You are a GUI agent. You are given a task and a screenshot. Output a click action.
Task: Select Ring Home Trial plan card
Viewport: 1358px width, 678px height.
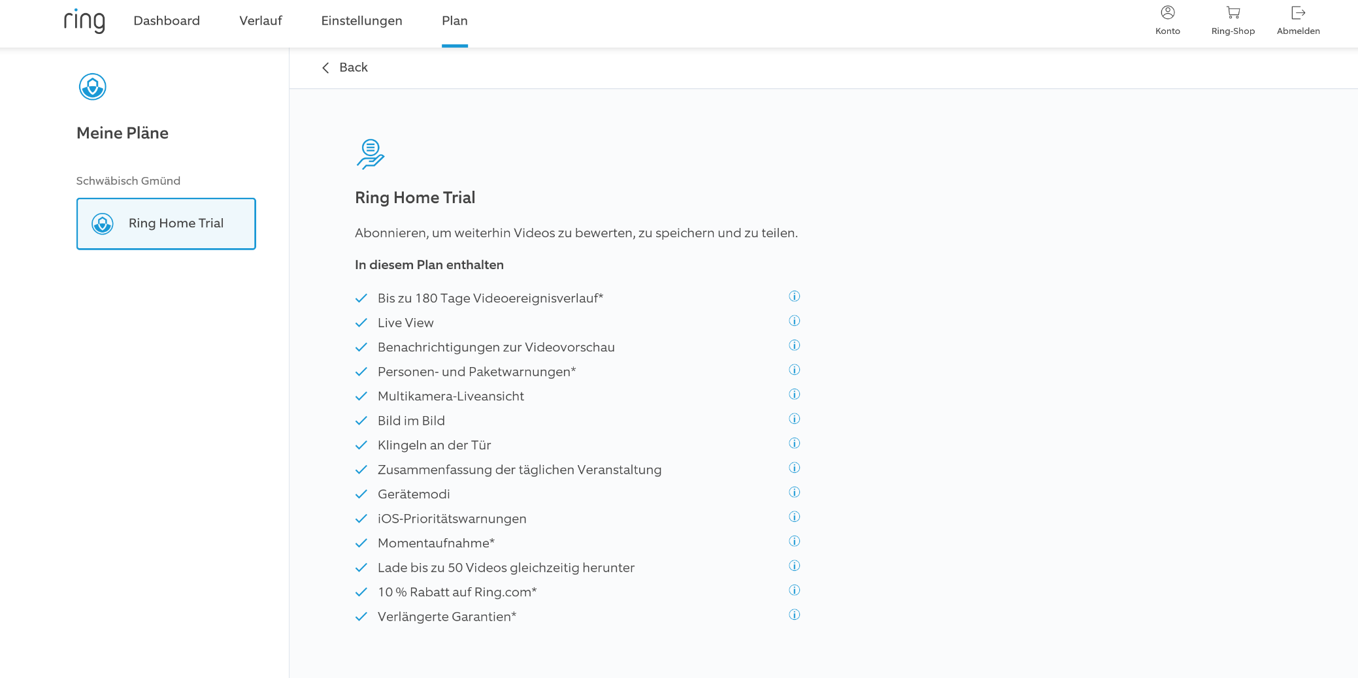click(166, 223)
